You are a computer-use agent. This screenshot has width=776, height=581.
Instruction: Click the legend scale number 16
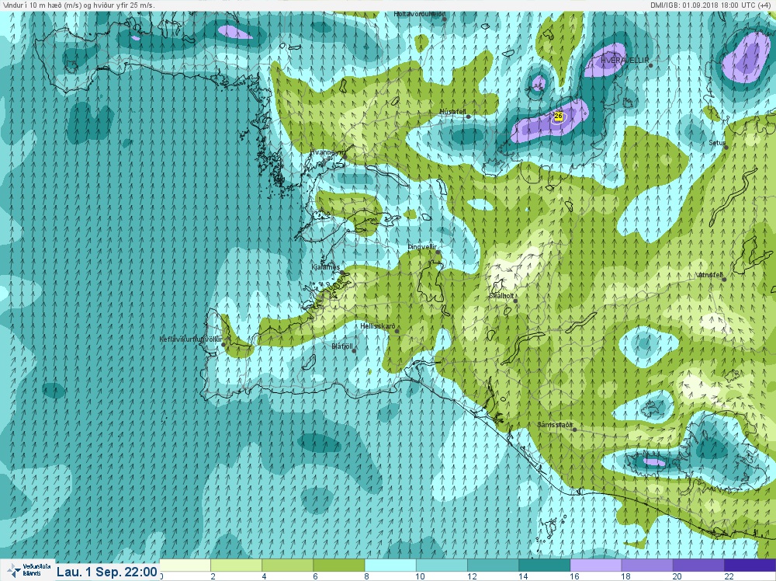tap(574, 576)
